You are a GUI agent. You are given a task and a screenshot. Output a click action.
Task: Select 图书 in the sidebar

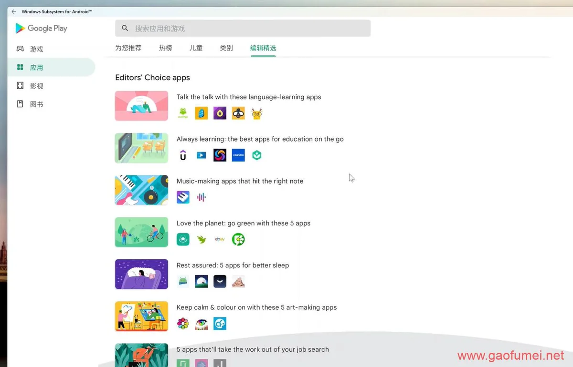pos(51,104)
